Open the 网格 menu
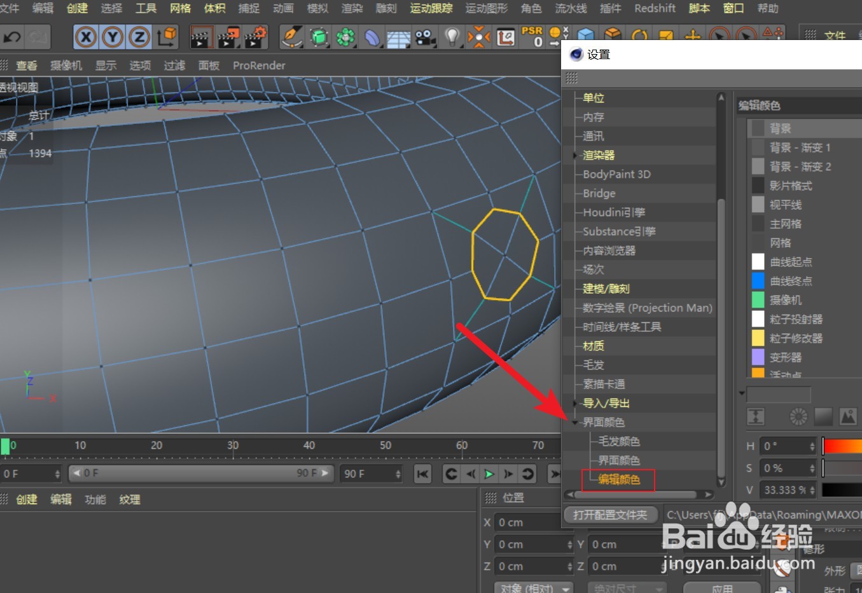 click(180, 8)
